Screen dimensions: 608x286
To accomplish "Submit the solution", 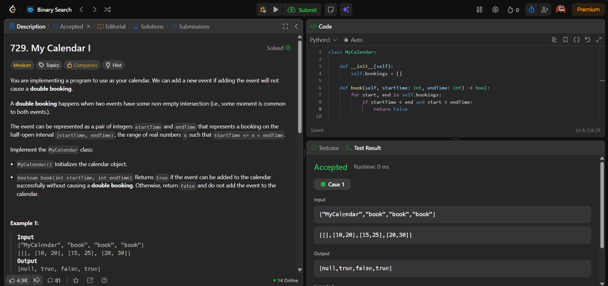I will coord(302,10).
